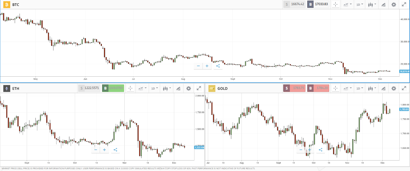Click the BTC Bitcoin logo icon
This screenshot has width=410, height=171.
coord(7,4)
